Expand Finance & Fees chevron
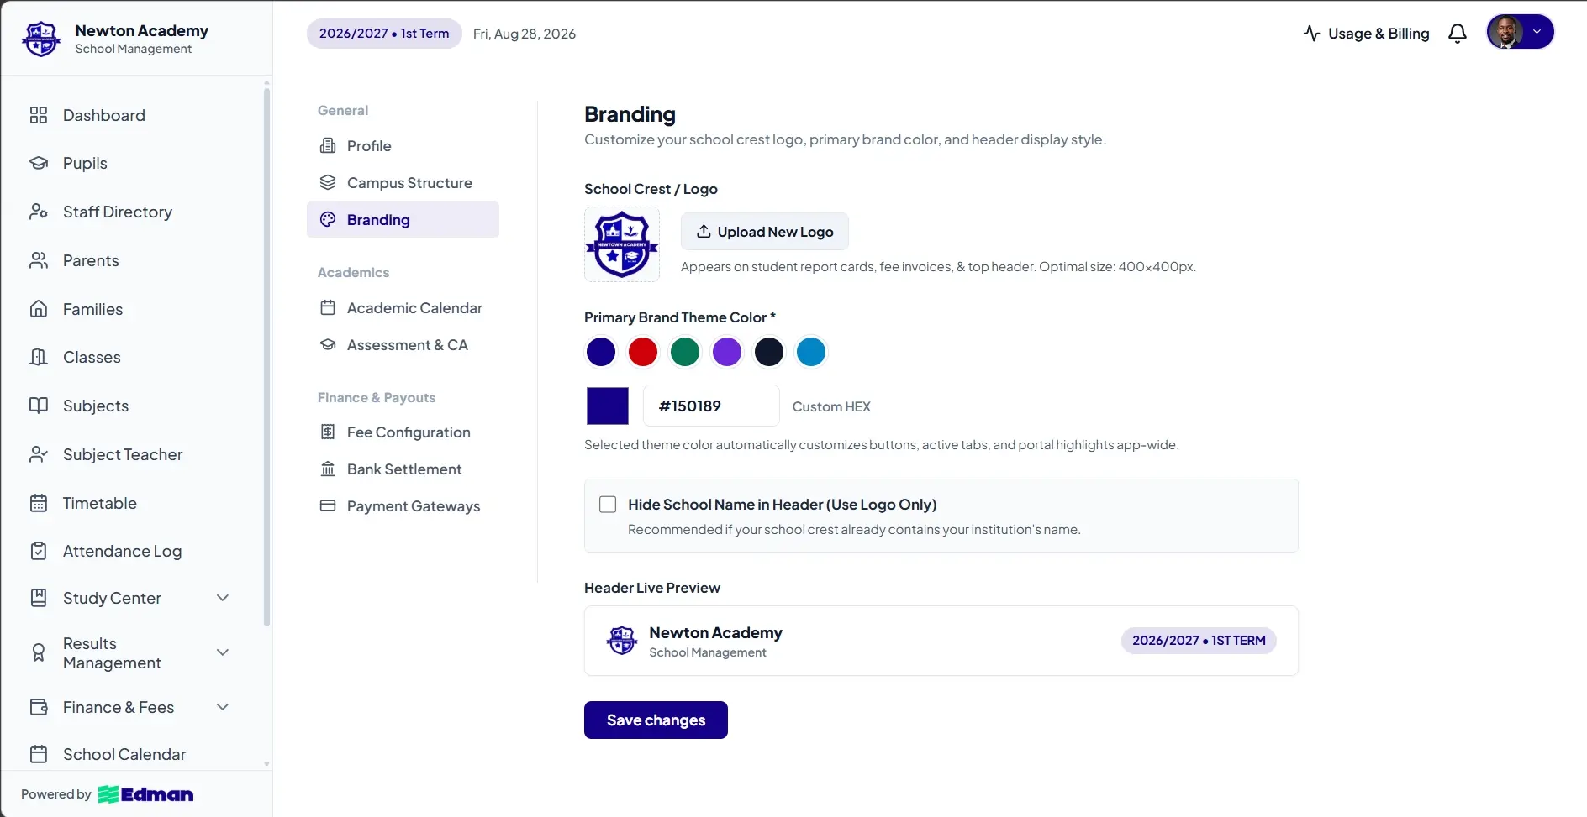This screenshot has width=1587, height=817. pyautogui.click(x=223, y=707)
